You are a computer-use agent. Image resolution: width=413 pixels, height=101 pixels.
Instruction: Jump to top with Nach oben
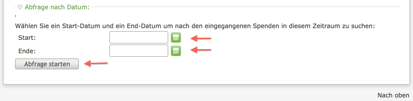click(393, 95)
